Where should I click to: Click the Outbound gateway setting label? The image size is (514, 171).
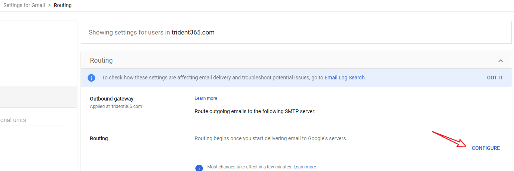pyautogui.click(x=111, y=99)
